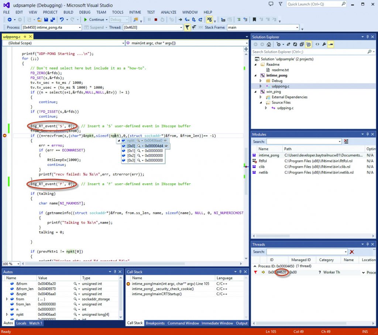Clear the Threads search with red X
This screenshot has height=335, width=378.
coord(352,252)
